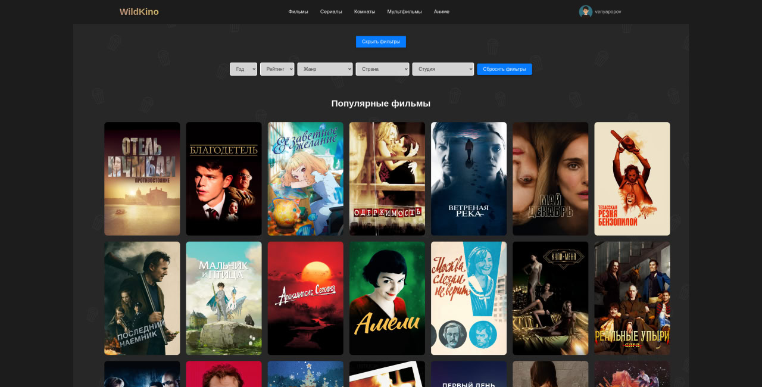The width and height of the screenshot is (762, 387).
Task: Expand the Жанр filter dropdown
Action: click(x=325, y=69)
